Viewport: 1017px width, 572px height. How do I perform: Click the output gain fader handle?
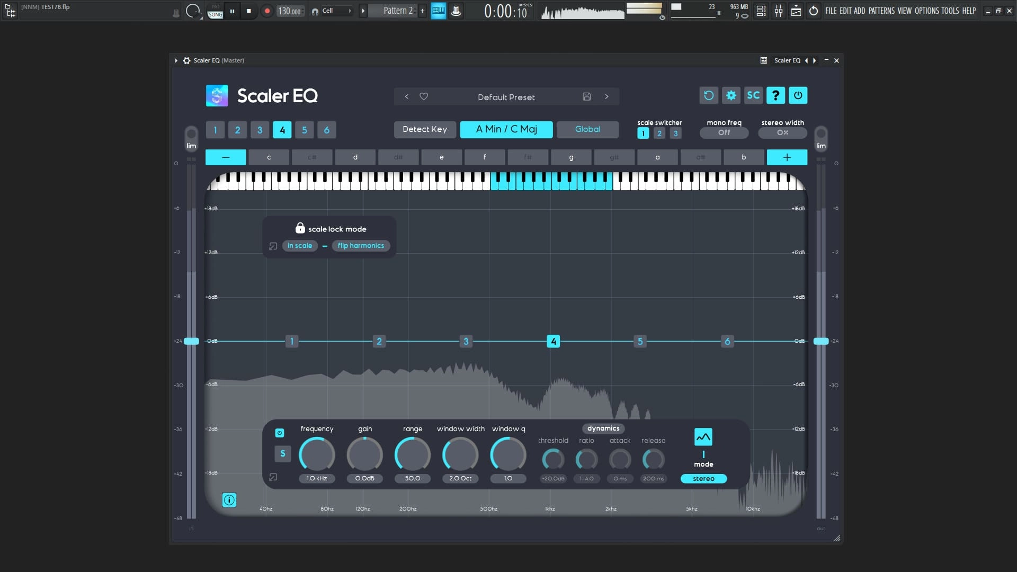point(820,341)
